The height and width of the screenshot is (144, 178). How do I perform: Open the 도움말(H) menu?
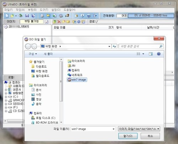point(69,10)
